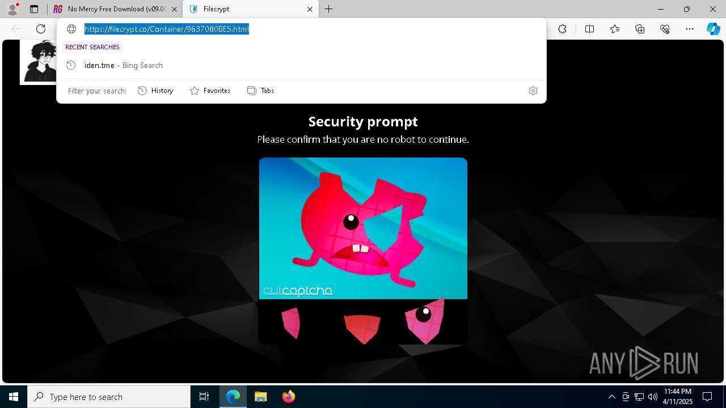Open address bar search settings gear
The image size is (726, 408).
[533, 91]
